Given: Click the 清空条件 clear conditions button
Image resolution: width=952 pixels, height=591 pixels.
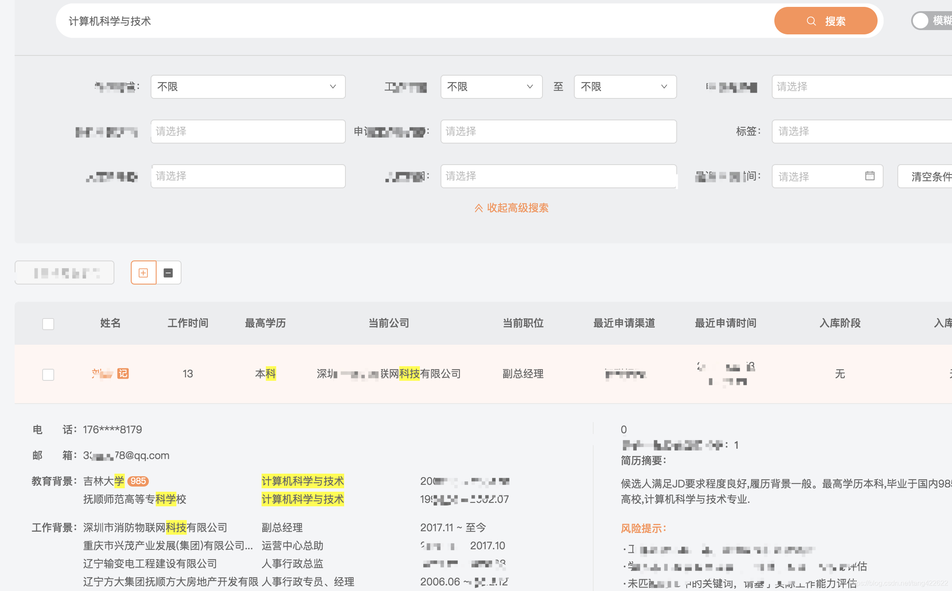Looking at the screenshot, I should tap(925, 176).
